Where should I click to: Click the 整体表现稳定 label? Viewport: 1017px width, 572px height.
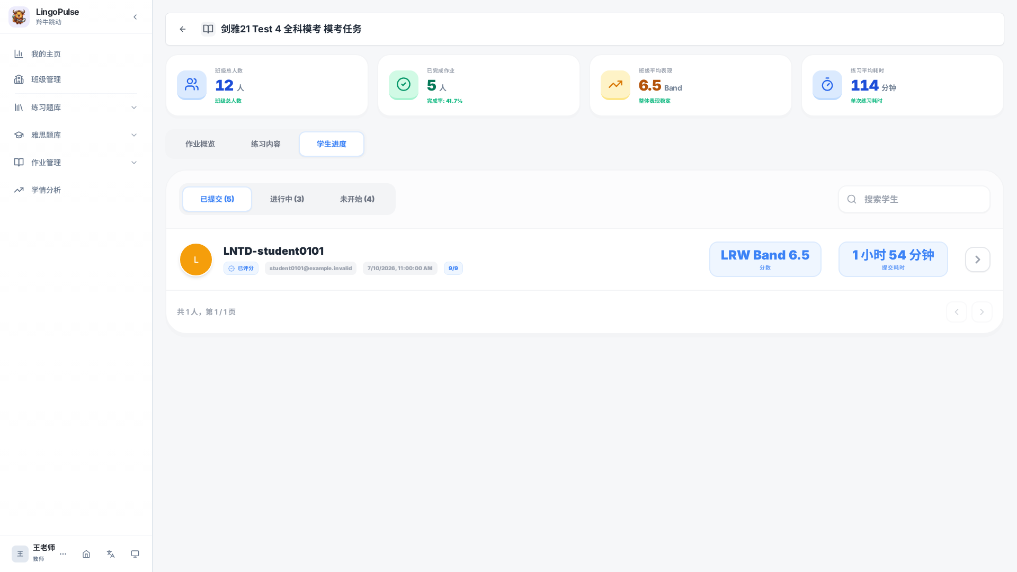tap(655, 101)
